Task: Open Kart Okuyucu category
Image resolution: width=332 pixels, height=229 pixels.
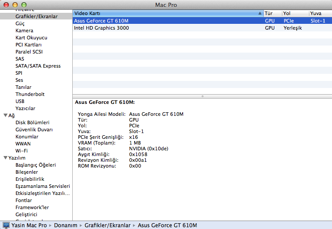Action: (x=31, y=38)
